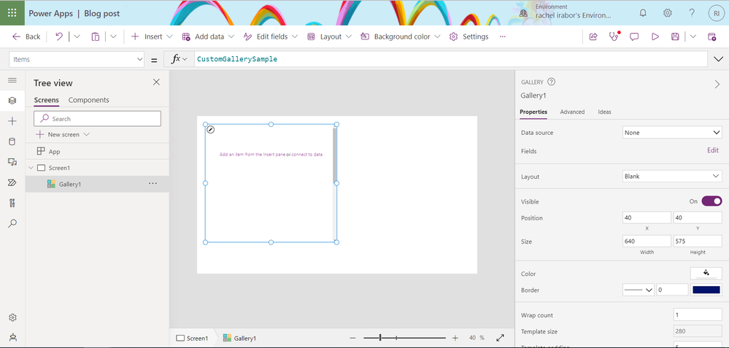Open the App checker stethoscope icon

point(614,36)
